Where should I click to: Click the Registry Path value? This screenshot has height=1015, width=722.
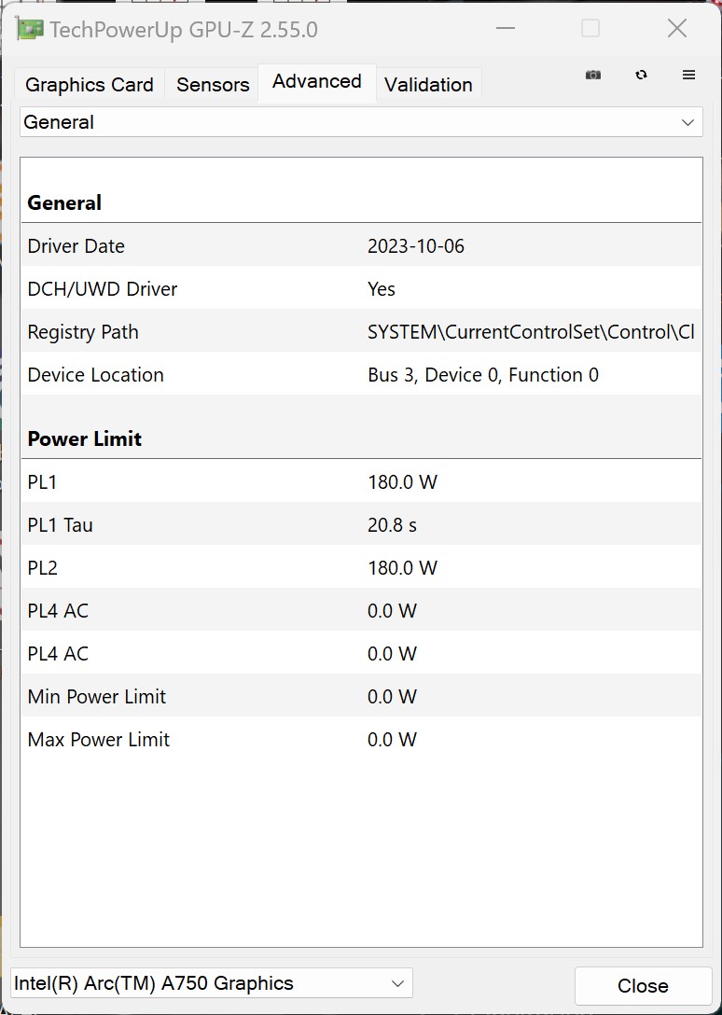530,332
